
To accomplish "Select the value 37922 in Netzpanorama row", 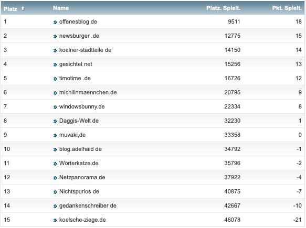I will pos(232,177).
